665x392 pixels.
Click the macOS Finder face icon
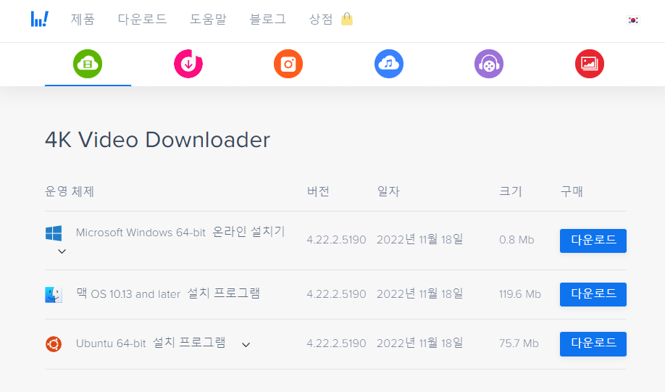click(x=54, y=294)
